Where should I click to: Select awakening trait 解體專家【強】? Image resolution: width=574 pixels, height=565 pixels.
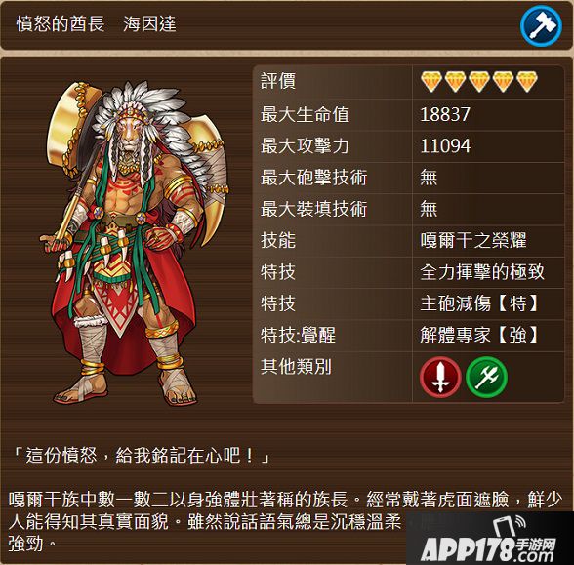tap(479, 336)
